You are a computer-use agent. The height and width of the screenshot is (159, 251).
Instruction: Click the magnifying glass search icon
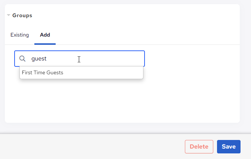(x=22, y=59)
